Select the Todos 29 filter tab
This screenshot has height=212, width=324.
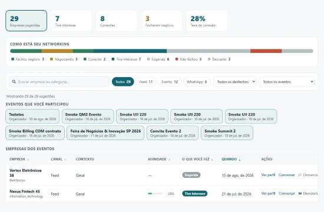(x=123, y=82)
